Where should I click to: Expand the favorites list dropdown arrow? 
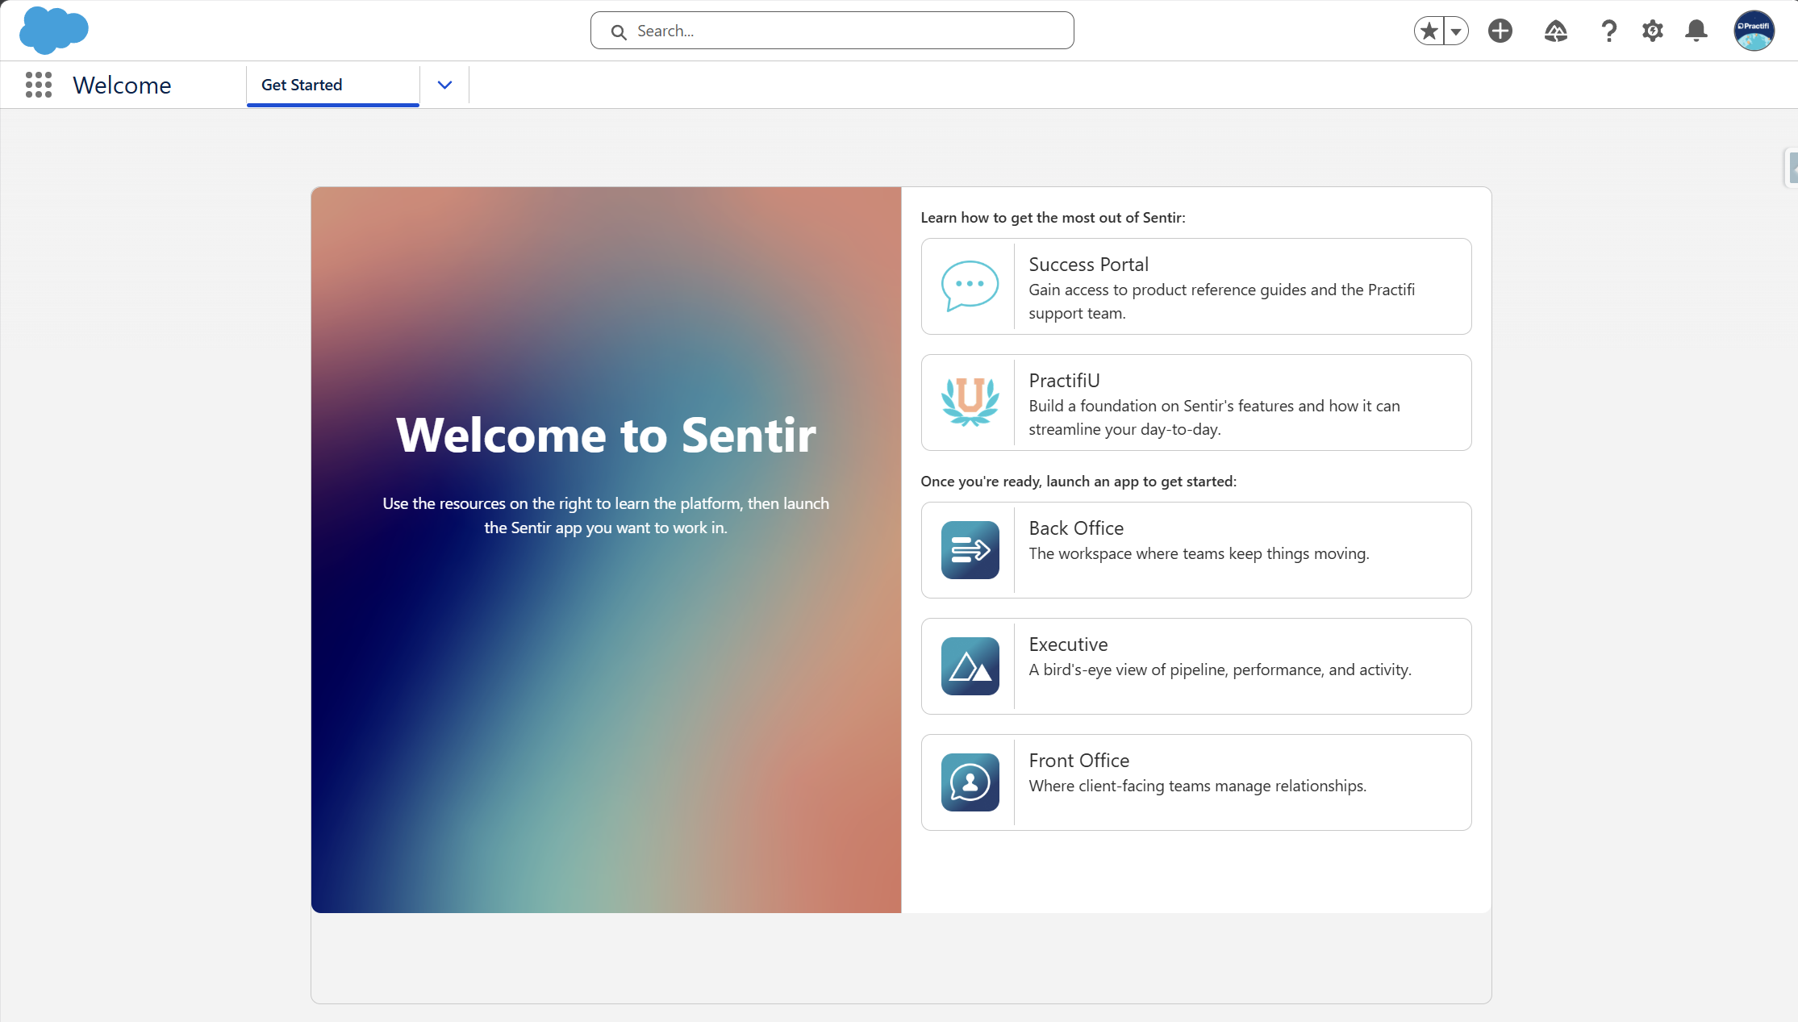pyautogui.click(x=1456, y=31)
